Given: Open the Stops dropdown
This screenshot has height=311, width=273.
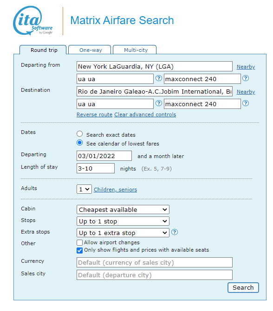Looking at the screenshot, I should click(x=123, y=221).
